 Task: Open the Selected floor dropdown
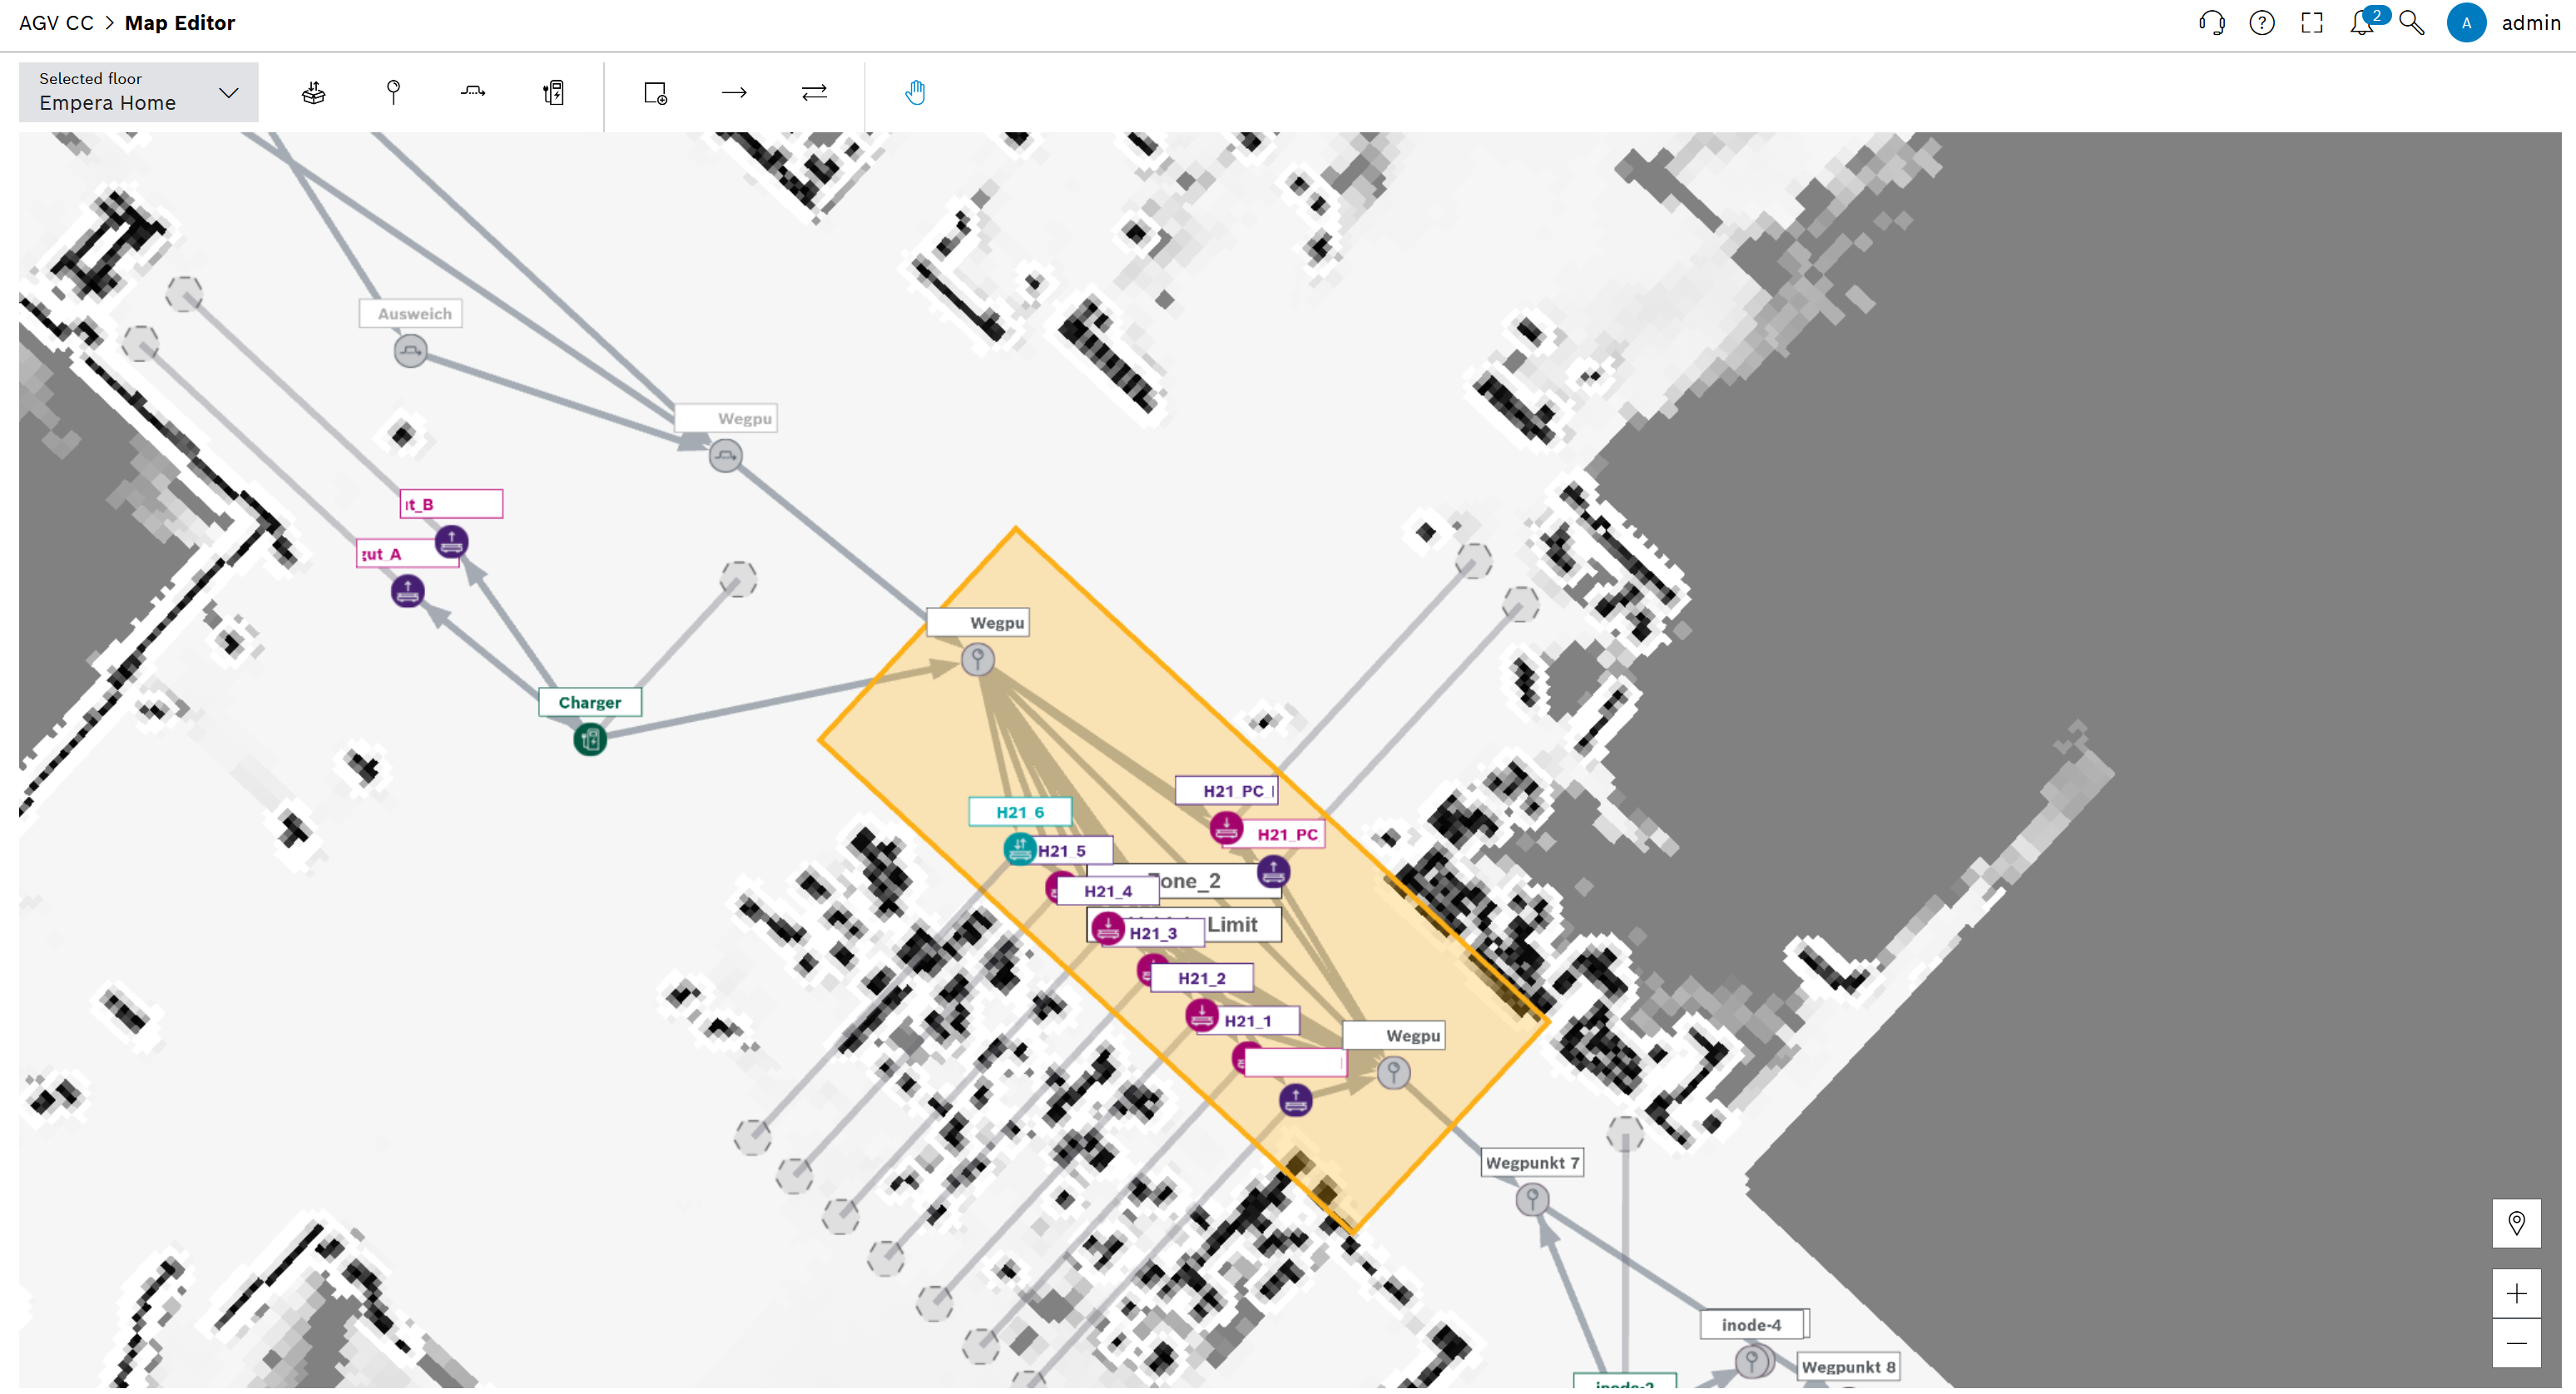[138, 92]
